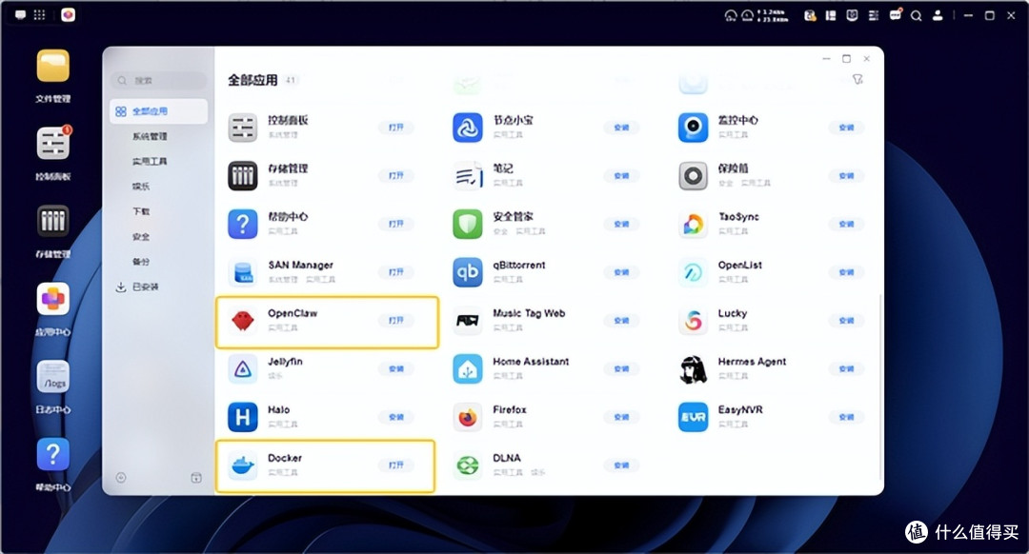Click the Lucky app icon
Image resolution: width=1029 pixels, height=554 pixels.
(693, 321)
